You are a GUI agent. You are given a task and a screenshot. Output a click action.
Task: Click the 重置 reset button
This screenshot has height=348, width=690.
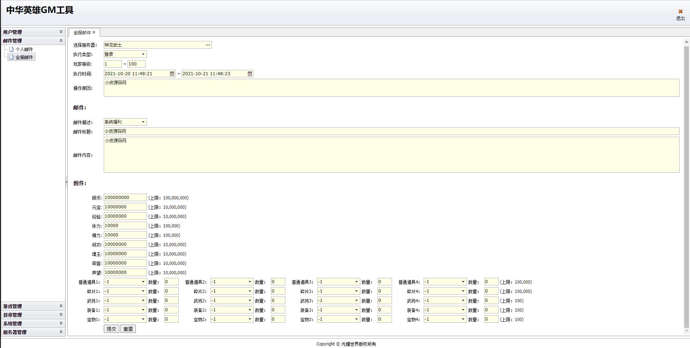coord(128,329)
